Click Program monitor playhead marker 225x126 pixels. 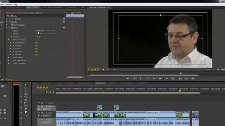pyautogui.click(x=181, y=73)
